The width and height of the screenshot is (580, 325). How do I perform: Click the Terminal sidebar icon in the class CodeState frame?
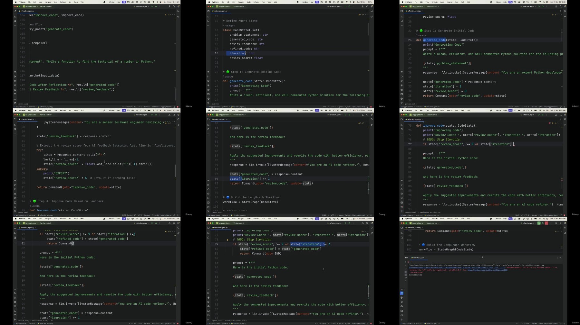[208, 94]
